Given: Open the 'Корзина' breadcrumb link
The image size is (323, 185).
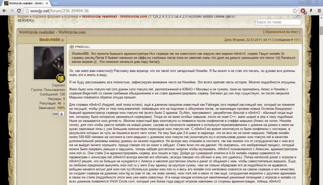Looking at the screenshot, I should click(x=71, y=17).
